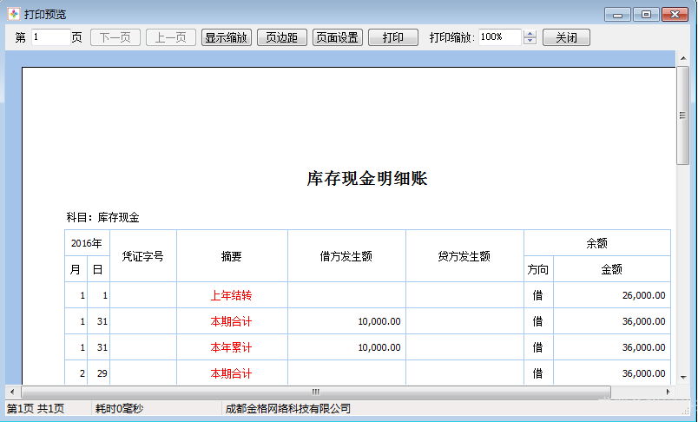Decrease print zoom with the down stepper arrow
Screen dimensions: 698x422
tap(530, 42)
